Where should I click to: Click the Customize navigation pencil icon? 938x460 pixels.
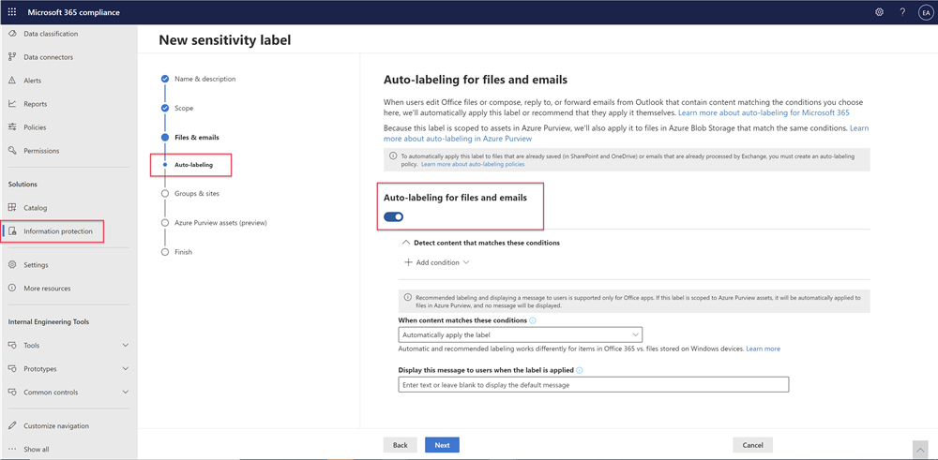(x=12, y=426)
